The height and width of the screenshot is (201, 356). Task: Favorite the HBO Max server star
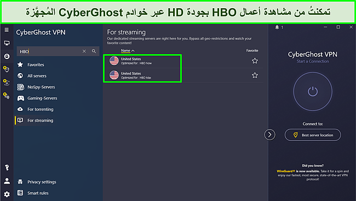click(x=255, y=75)
